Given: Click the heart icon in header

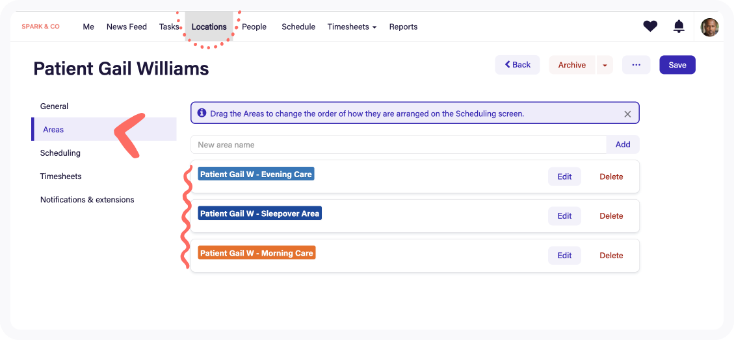Looking at the screenshot, I should tap(649, 27).
